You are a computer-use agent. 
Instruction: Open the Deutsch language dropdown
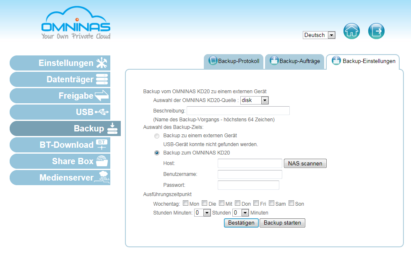[319, 35]
